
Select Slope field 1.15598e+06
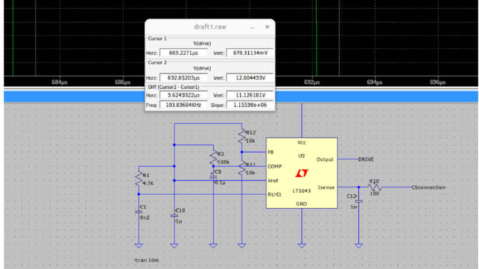point(250,105)
